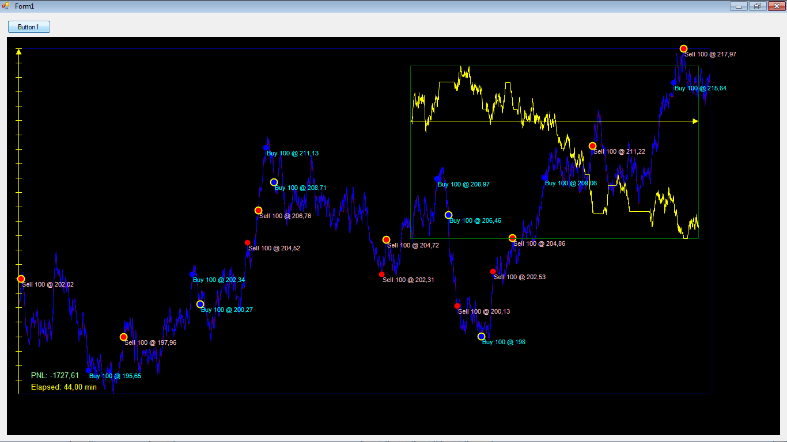Click the Sell 100 @ 204,52 marker
The image size is (787, 442).
(248, 243)
